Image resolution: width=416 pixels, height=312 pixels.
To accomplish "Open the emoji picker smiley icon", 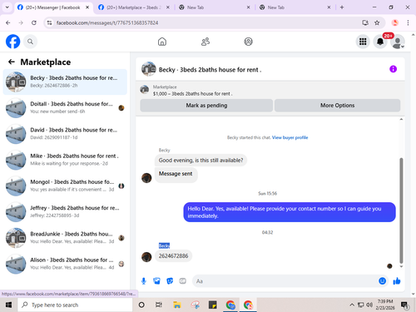I will tap(382, 281).
